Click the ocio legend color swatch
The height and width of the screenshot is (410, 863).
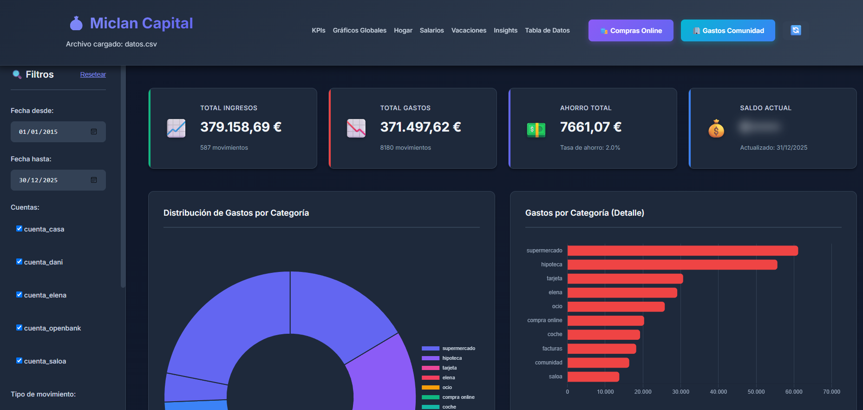(x=431, y=388)
